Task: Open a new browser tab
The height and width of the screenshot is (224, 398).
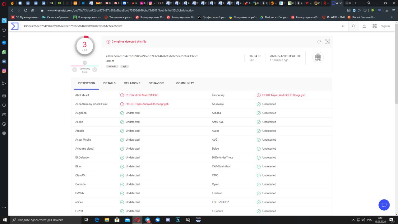Action: [x=356, y=3]
